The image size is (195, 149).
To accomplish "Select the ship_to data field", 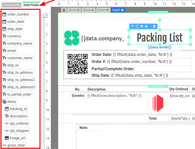I will 11,65.
